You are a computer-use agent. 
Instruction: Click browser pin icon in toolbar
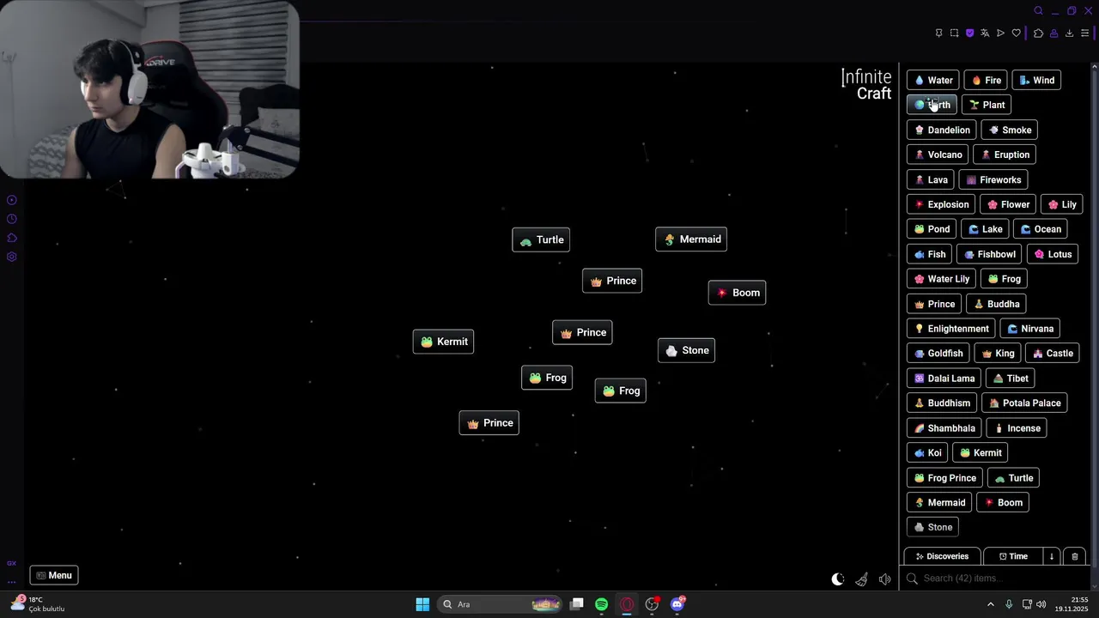coord(938,33)
